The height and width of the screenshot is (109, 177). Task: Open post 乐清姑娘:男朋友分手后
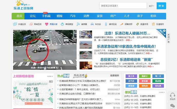(x=83, y=81)
